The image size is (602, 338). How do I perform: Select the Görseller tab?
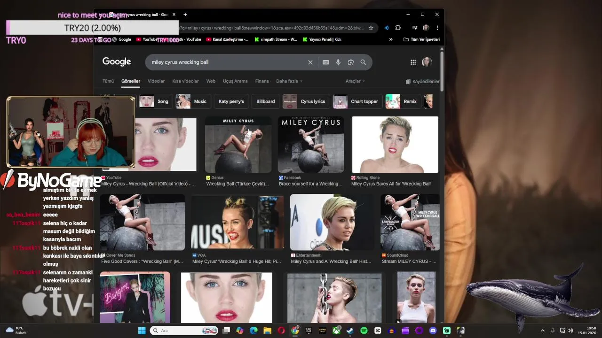(131, 81)
